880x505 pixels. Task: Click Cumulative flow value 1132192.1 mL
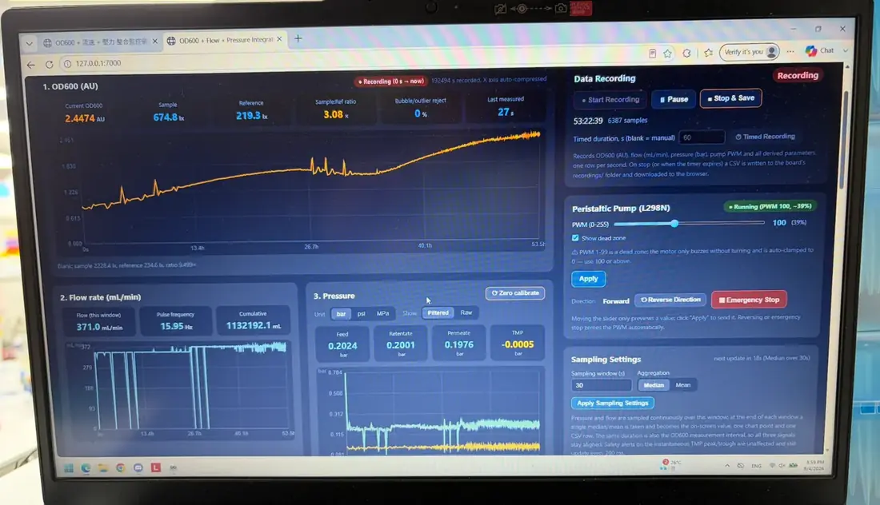pyautogui.click(x=253, y=326)
